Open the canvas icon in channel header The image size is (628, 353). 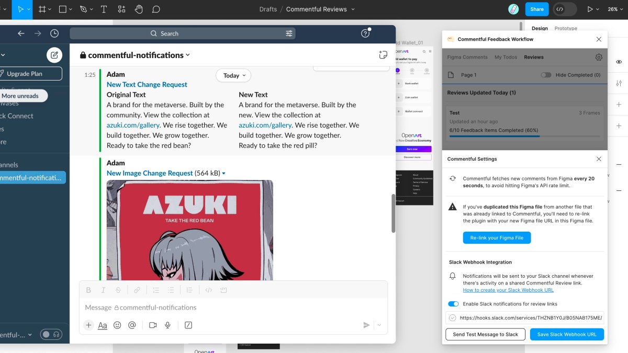(383, 55)
